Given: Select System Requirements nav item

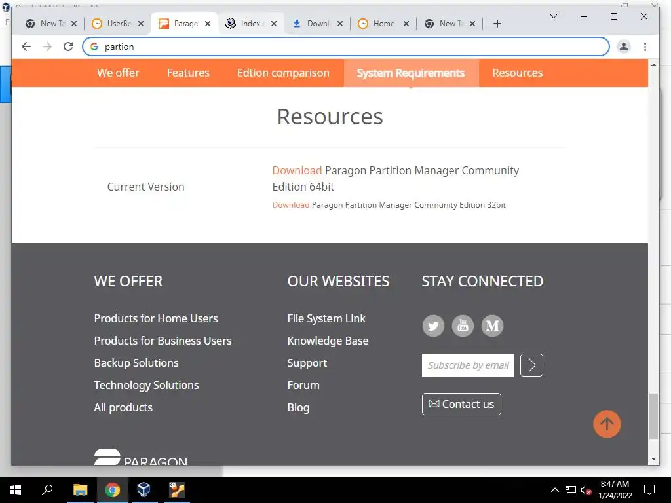Looking at the screenshot, I should (412, 73).
